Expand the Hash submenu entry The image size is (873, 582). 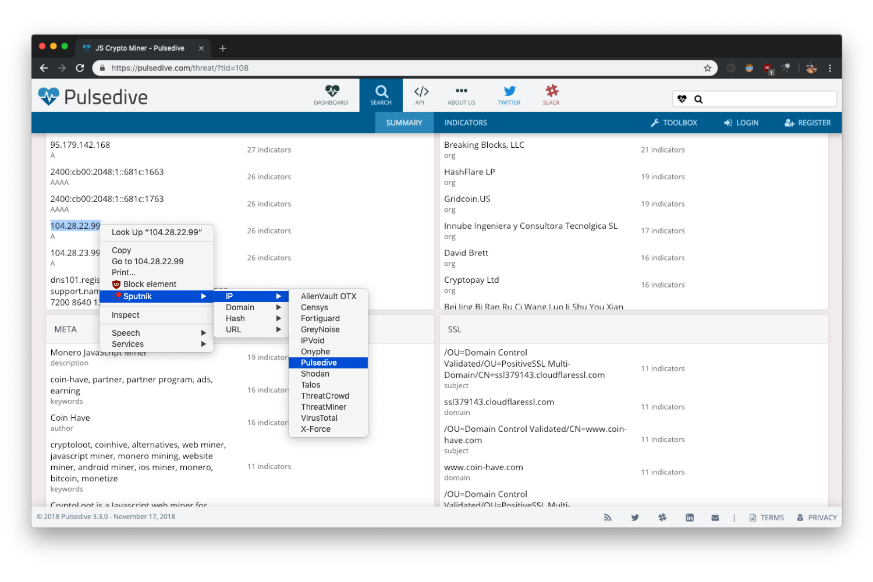[x=251, y=318]
